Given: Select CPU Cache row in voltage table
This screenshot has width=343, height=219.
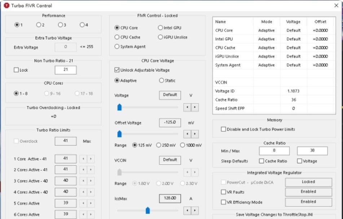Looking at the screenshot, I should (274, 48).
